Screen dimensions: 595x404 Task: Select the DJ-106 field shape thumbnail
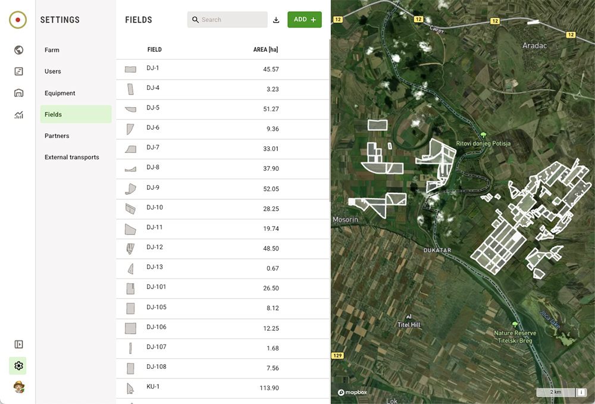tap(130, 328)
